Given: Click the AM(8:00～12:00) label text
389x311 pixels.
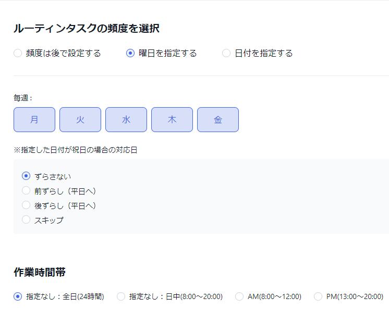Looking at the screenshot, I should [x=274, y=296].
